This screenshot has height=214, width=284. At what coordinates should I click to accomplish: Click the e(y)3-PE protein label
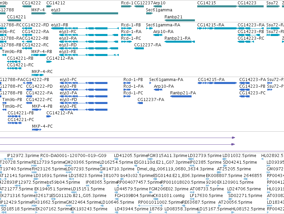point(68,106)
